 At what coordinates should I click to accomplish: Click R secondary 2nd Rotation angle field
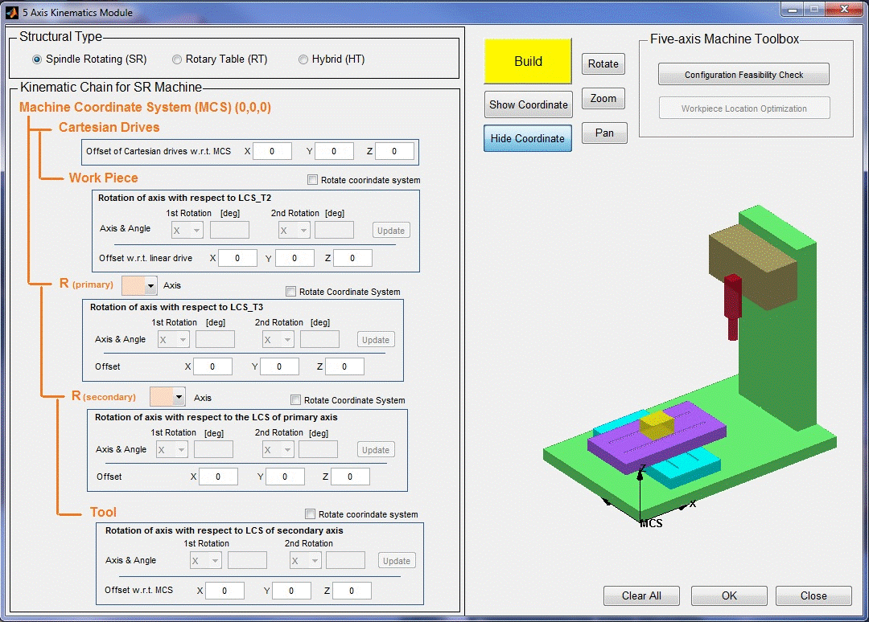pos(318,449)
